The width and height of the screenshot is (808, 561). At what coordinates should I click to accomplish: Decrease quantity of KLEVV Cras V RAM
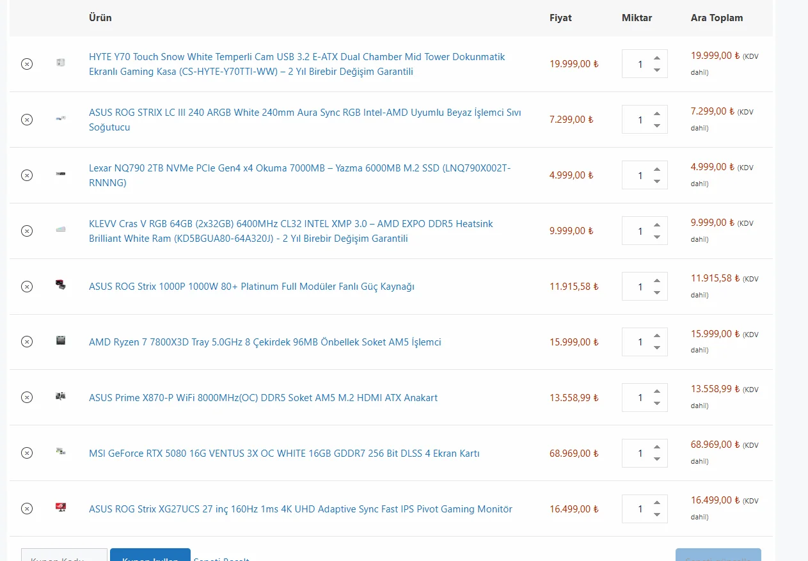point(656,237)
